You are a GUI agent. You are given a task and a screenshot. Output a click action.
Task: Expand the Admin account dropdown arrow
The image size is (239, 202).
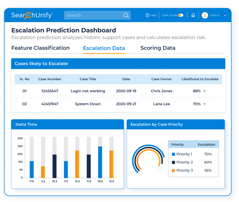pos(225,16)
